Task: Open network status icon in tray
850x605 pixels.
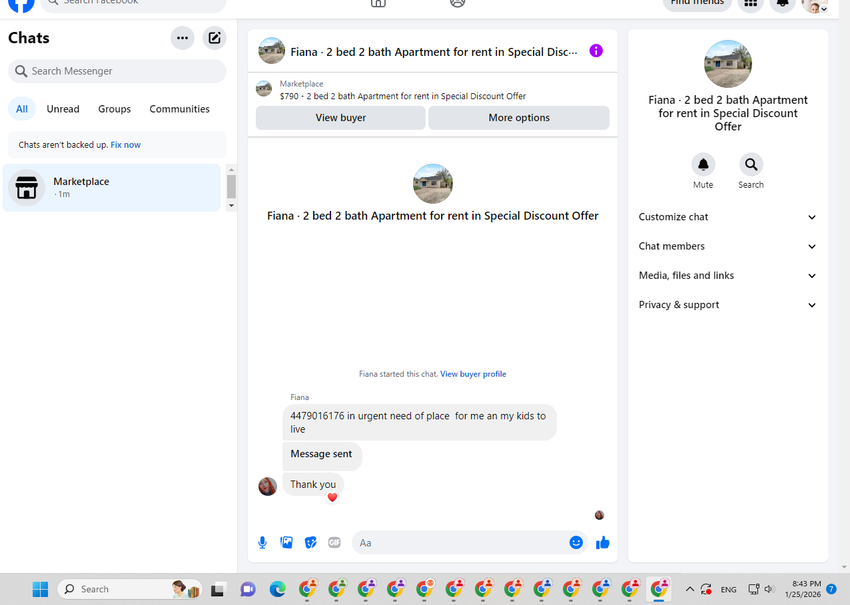Action: (x=753, y=589)
